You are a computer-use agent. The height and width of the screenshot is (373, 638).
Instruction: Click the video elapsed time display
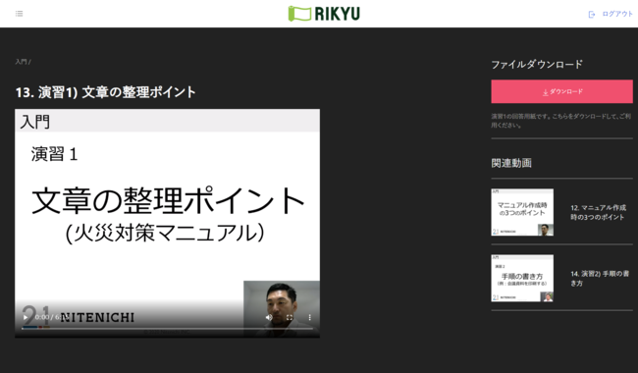(42, 317)
